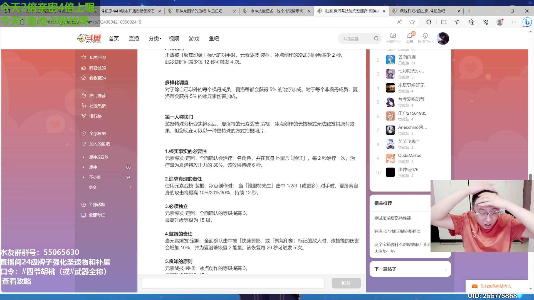Click the 我关注的 heart icon
This screenshot has height=300, width=534.
coord(84,57)
